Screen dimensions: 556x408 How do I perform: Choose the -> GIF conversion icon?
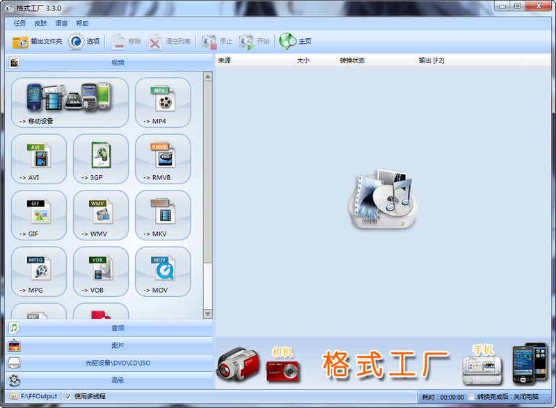[x=39, y=215]
